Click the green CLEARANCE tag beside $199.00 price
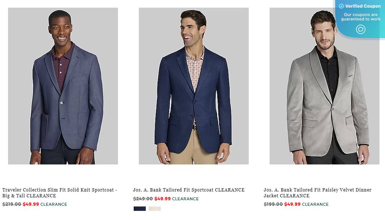The image size is (385, 220). point(315,204)
